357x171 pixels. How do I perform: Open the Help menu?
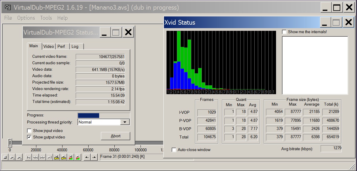62,18
